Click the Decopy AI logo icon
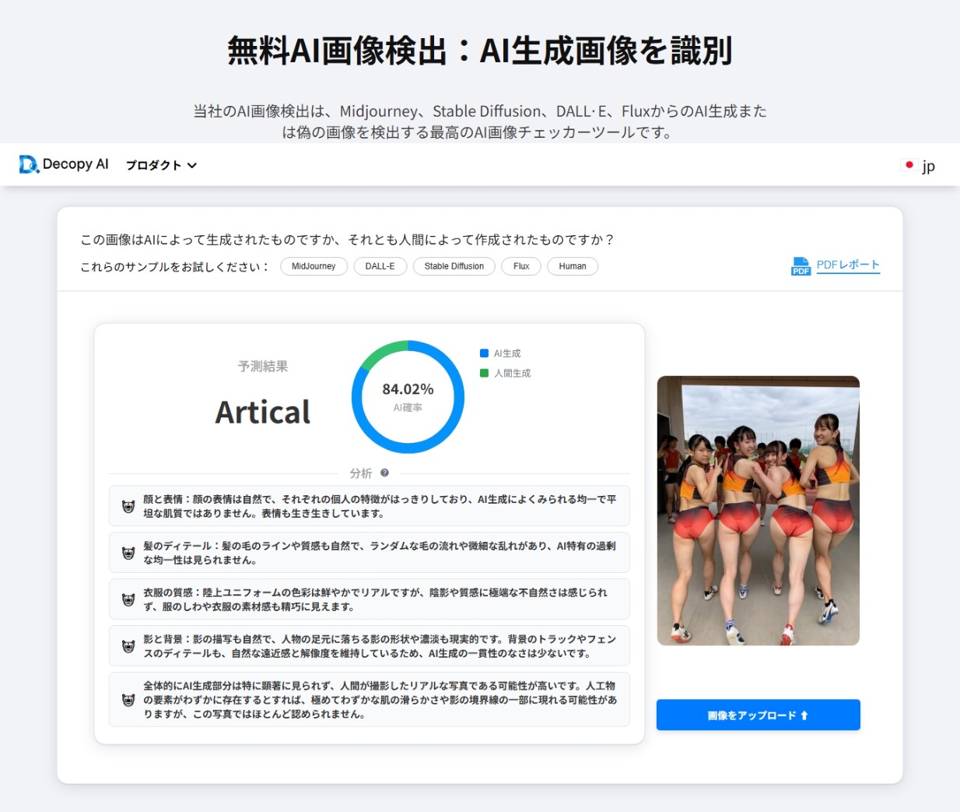Screen dimensions: 960x812 point(29,164)
